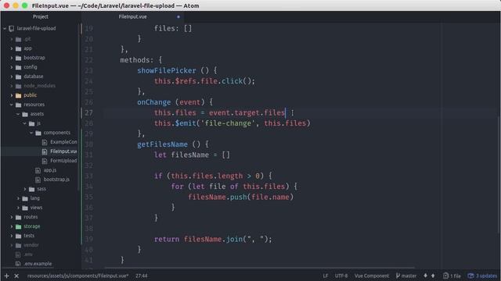Expand the routes folder chevron
This screenshot has height=281, width=501.
[x=12, y=217]
